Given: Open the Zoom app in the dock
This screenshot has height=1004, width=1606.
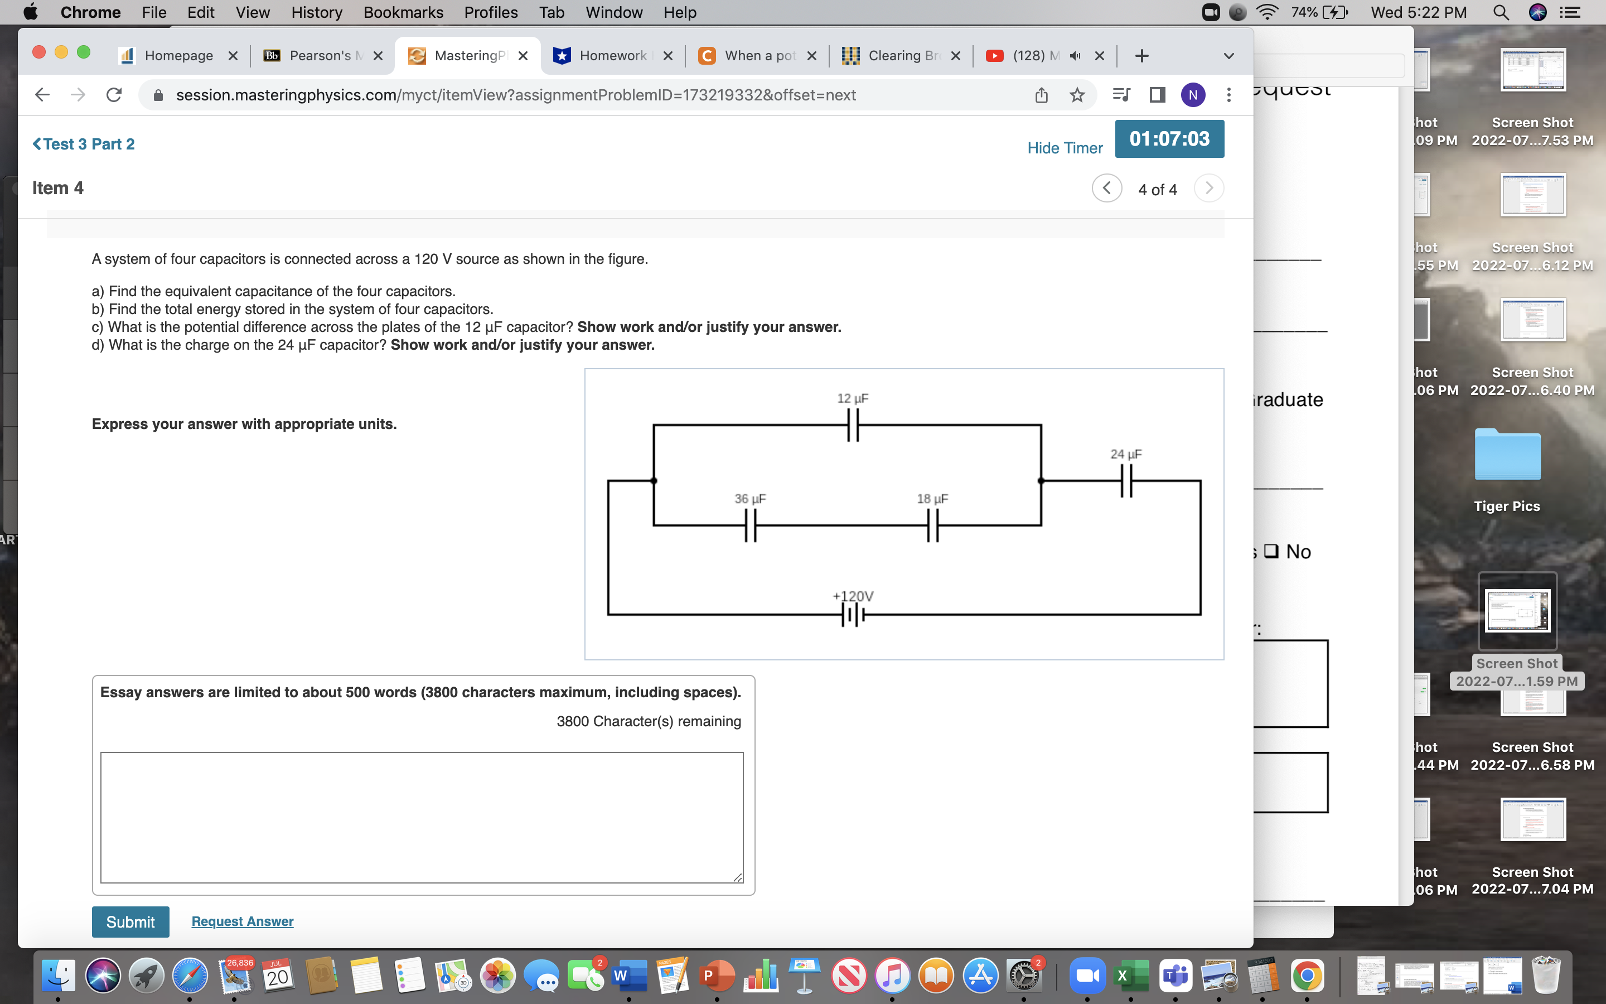Looking at the screenshot, I should 1086,976.
